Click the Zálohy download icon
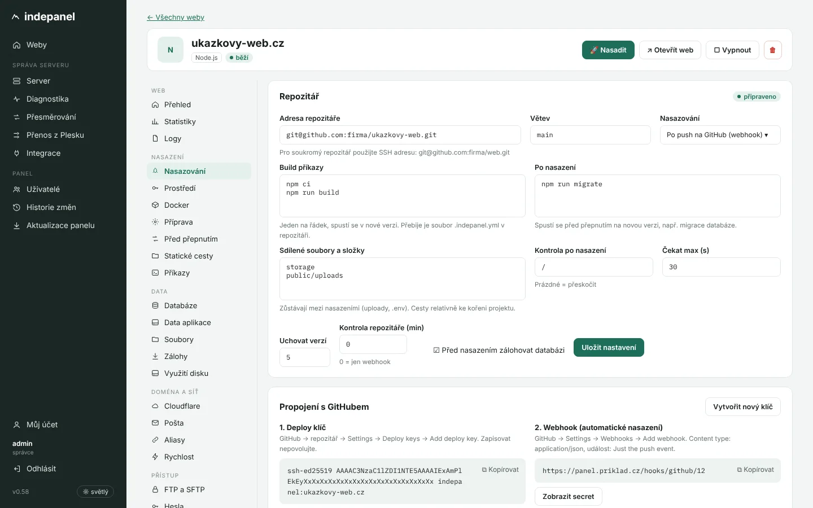 (155, 357)
